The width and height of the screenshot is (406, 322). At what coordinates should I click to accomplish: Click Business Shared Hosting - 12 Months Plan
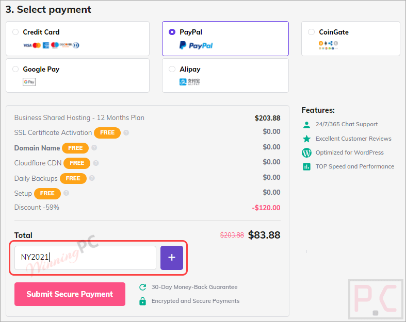[x=79, y=117]
